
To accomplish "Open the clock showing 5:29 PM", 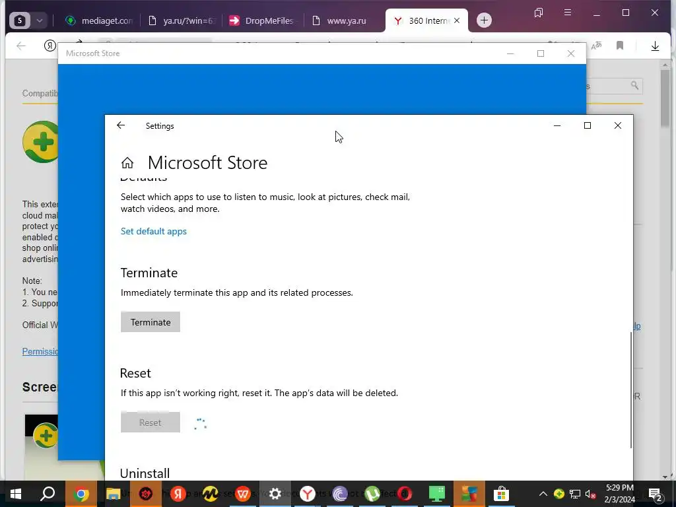I will [620, 494].
